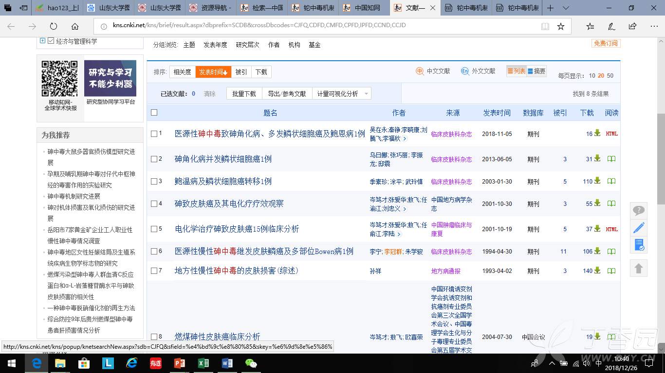Open online reader book icon for article 3
Viewport: 665px width, 373px height.
pos(611,181)
